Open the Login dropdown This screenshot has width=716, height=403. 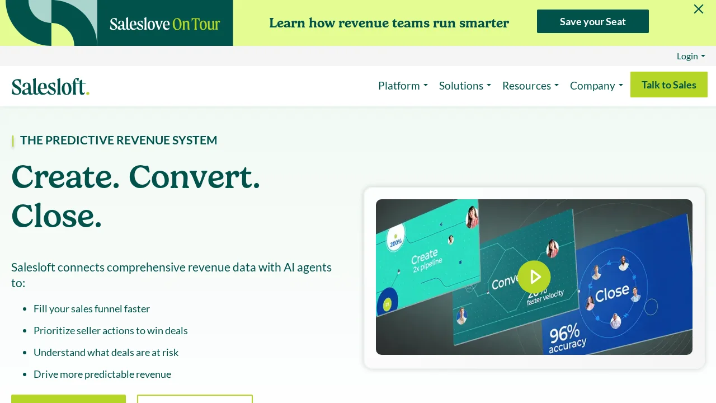pyautogui.click(x=687, y=56)
